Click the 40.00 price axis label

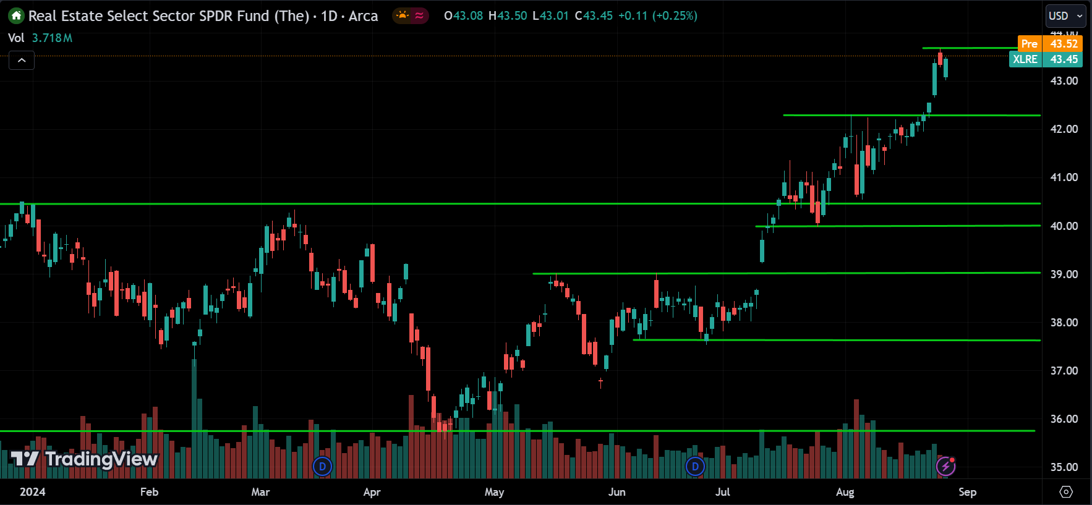[x=1064, y=226]
